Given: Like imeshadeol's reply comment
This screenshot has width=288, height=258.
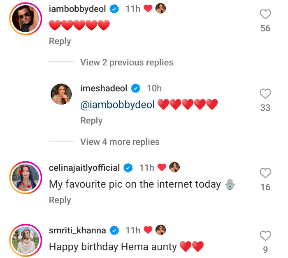Looking at the screenshot, I should click(x=265, y=94).
